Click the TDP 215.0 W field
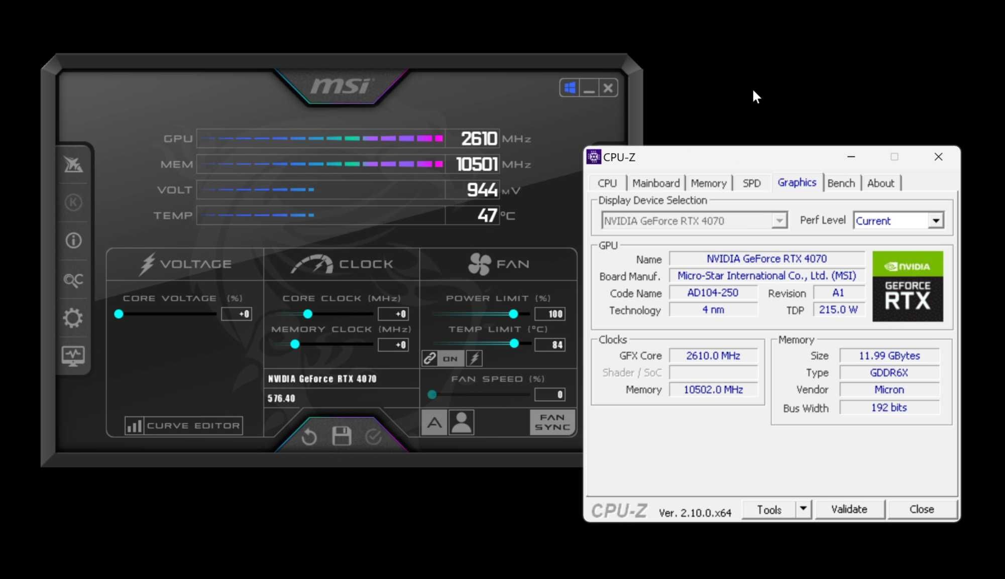1005x579 pixels. pos(838,310)
